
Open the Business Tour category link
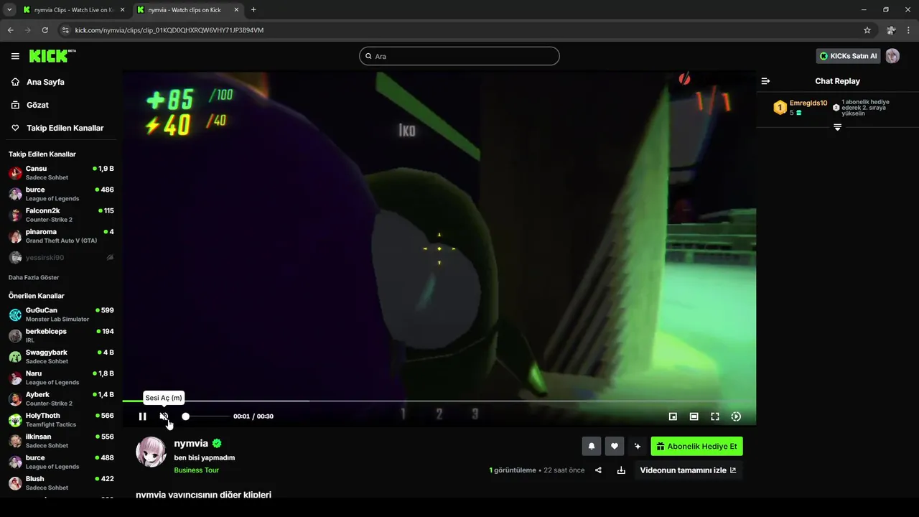click(196, 470)
